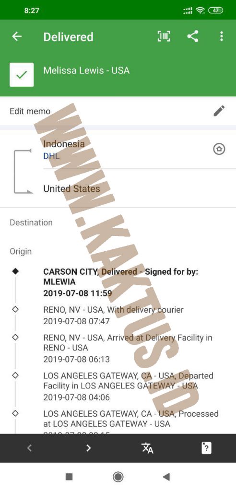The width and height of the screenshot is (236, 491).
Task: Open the DHL carrier link
Action: coord(51,156)
